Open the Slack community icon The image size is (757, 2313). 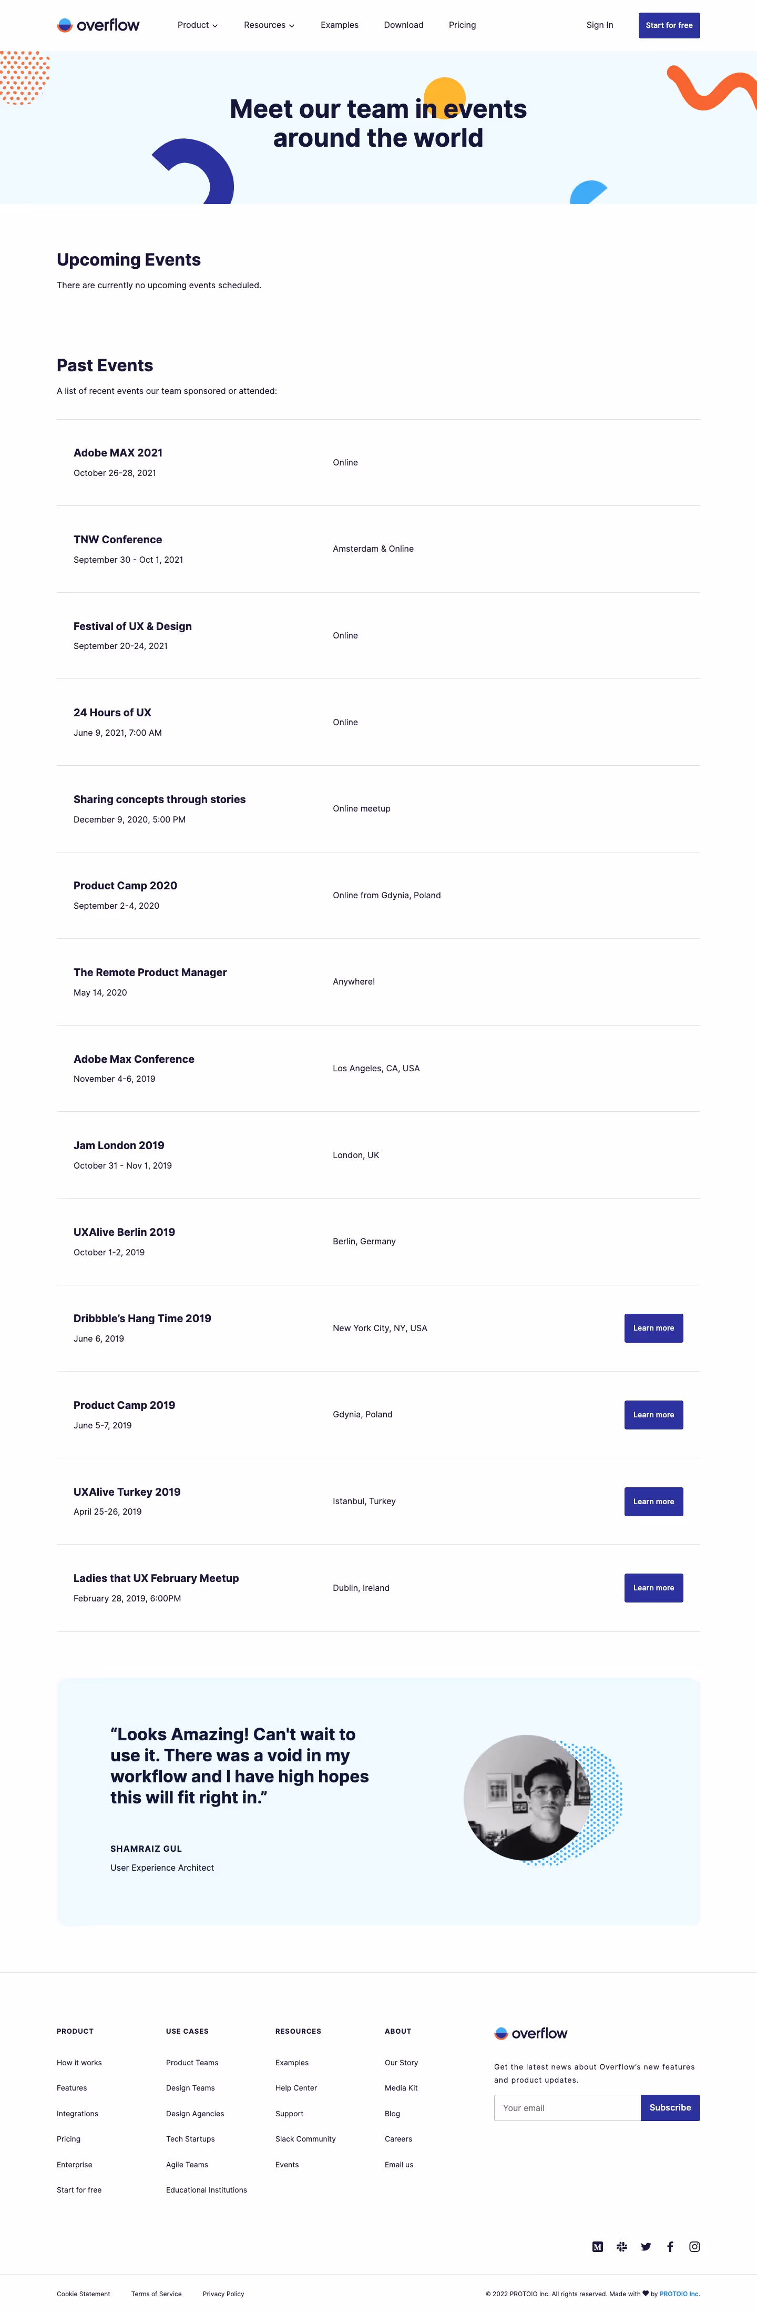point(621,2246)
